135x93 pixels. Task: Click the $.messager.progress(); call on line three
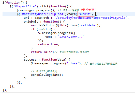(x=36, y=10)
